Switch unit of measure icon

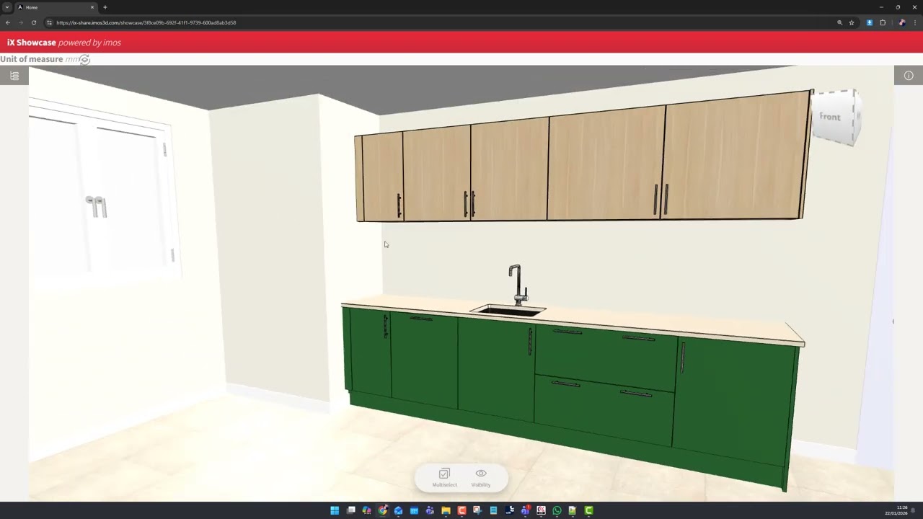click(x=85, y=60)
